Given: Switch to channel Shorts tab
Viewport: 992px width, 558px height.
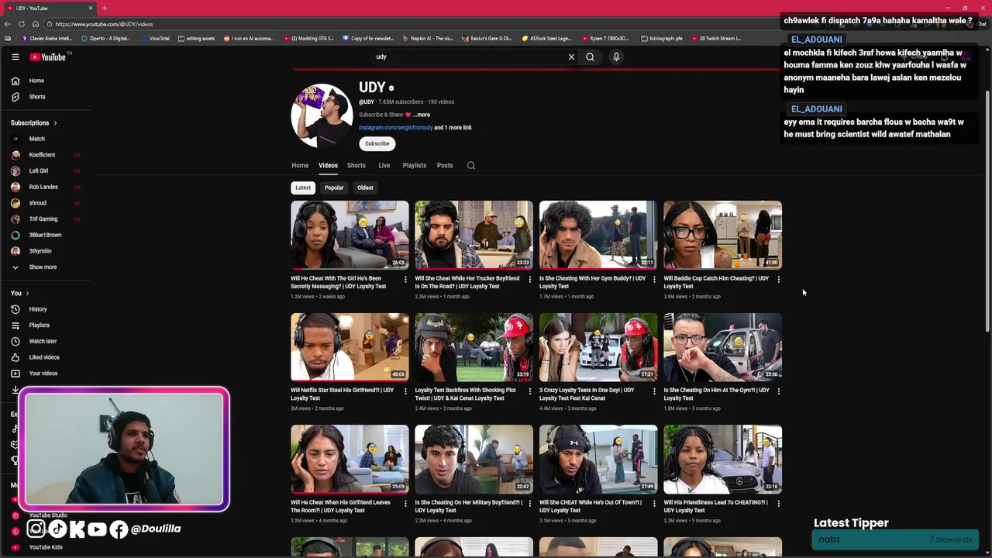Looking at the screenshot, I should tap(356, 165).
